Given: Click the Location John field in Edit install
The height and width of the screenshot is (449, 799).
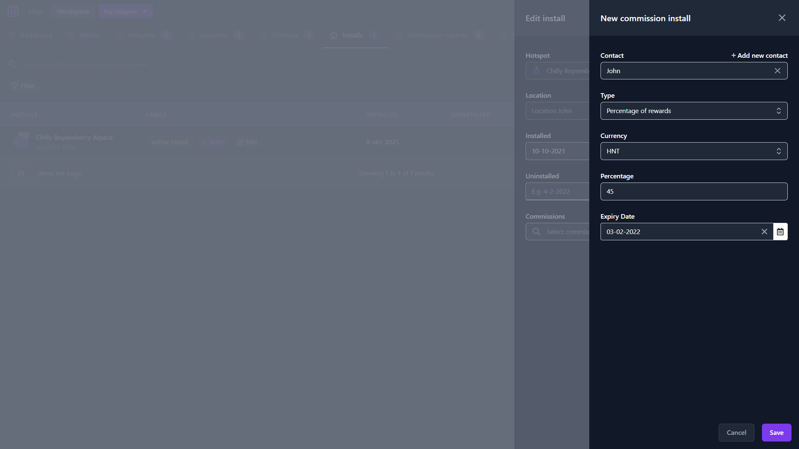Looking at the screenshot, I should pos(557,111).
